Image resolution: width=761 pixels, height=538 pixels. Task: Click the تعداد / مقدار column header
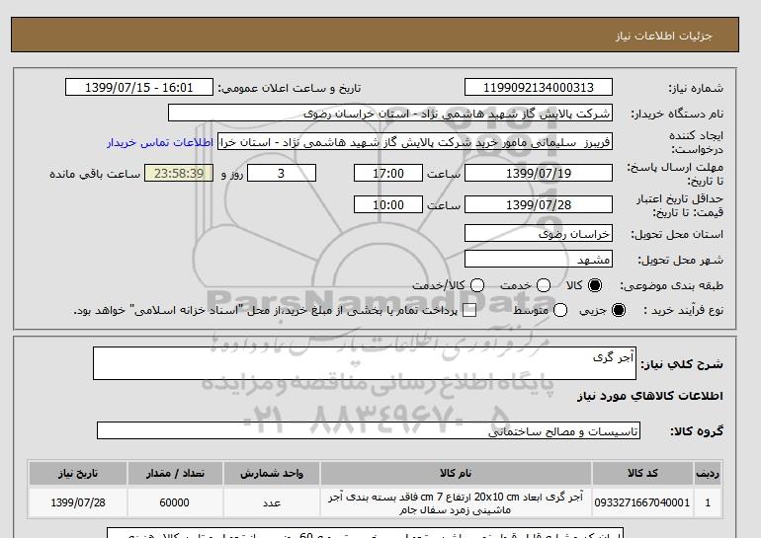(175, 474)
